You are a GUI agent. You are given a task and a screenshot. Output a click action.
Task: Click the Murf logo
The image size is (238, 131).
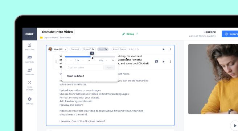[x=30, y=34]
